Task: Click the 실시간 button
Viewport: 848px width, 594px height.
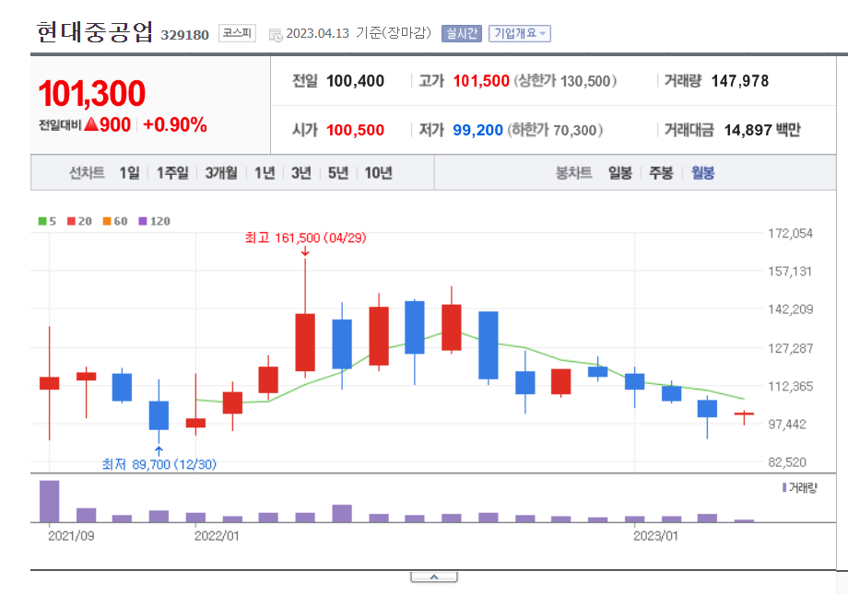Action: click(461, 33)
